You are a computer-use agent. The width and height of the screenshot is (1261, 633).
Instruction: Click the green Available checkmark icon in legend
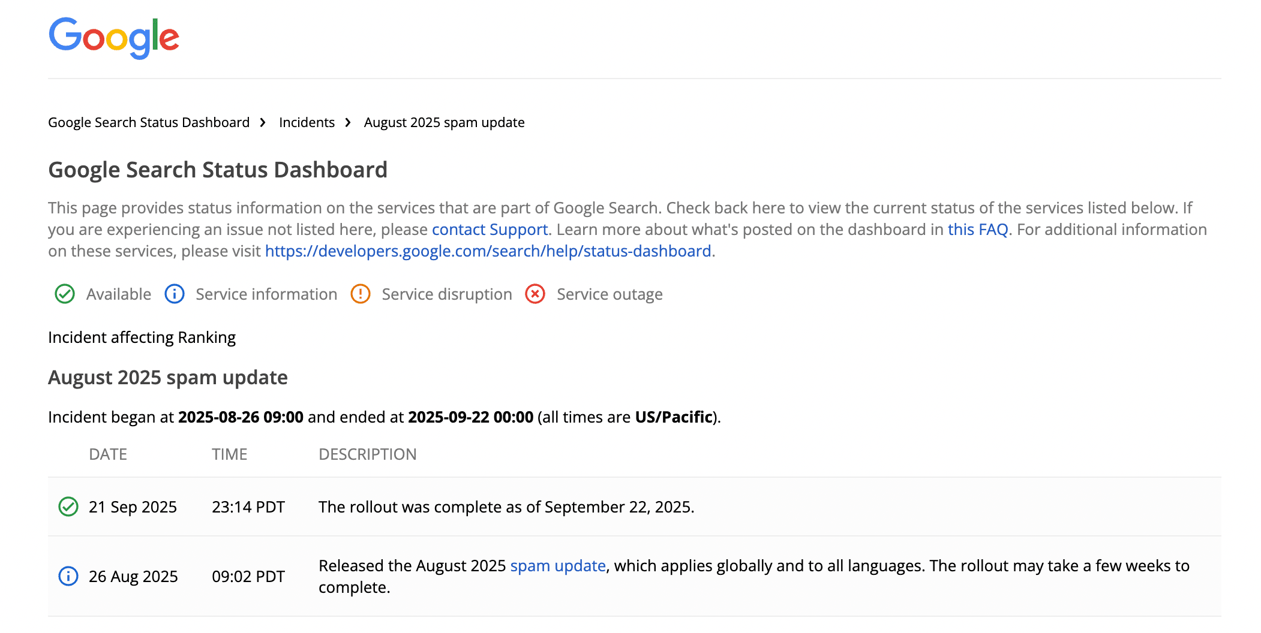coord(65,294)
